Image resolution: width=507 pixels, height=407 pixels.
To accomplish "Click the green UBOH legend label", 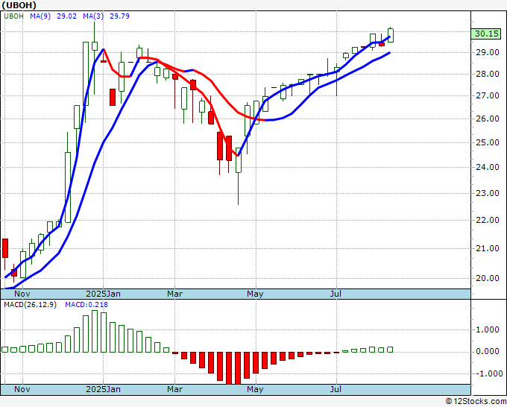I will (13, 16).
